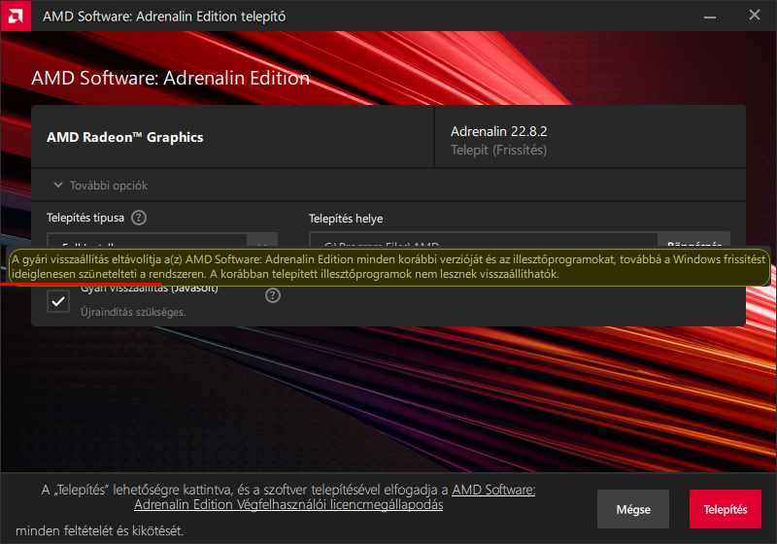This screenshot has width=777, height=544.
Task: Click the AMD Radeon Graphics heading
Action: point(125,137)
